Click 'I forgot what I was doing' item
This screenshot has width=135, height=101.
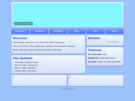[x=25, y=71]
